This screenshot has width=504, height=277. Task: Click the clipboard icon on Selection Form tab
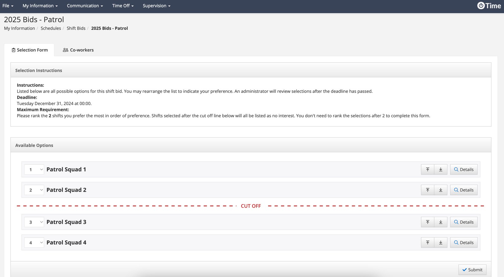click(13, 50)
